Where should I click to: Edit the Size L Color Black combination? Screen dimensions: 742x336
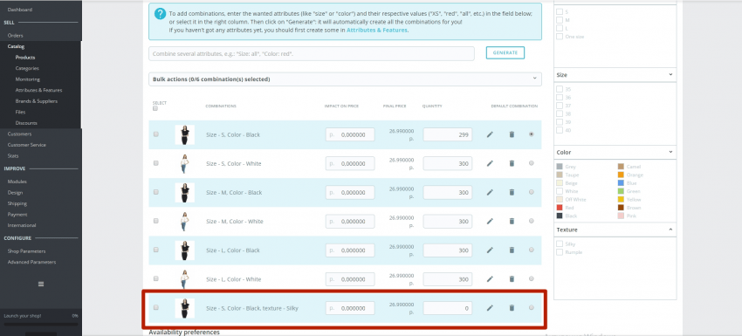[490, 250]
